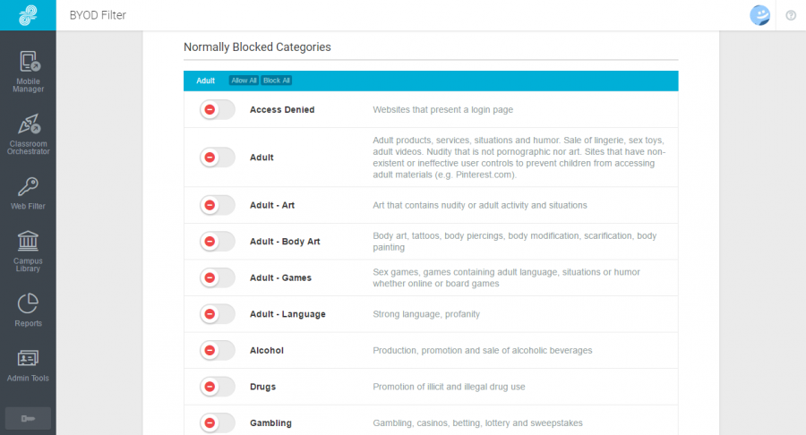
Task: Click the logo icon at top left
Action: click(x=28, y=15)
